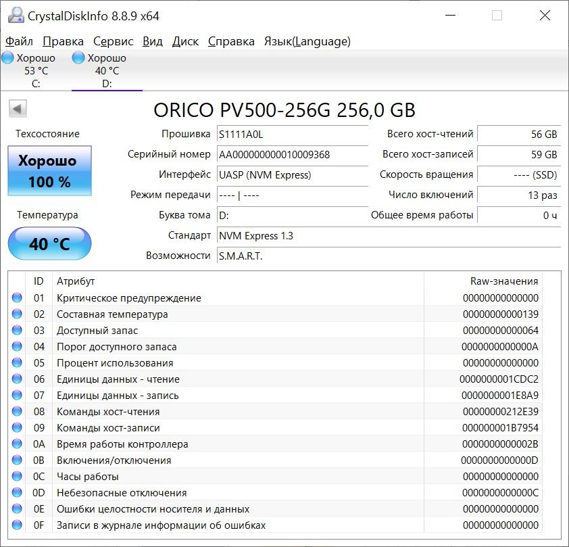Image resolution: width=569 pixels, height=547 pixels.
Task: Click status icon for Единицы данных - чтение row
Action: [17, 379]
